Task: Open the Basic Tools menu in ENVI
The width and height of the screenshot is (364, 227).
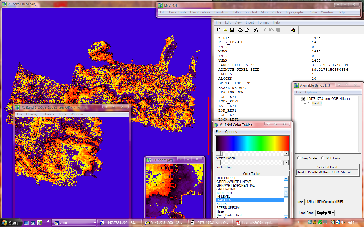Action: click(177, 12)
